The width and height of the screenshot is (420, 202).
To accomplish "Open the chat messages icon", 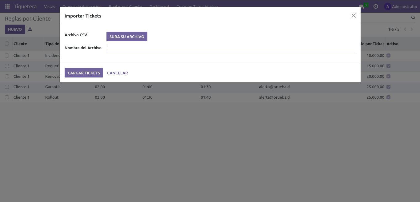I will coord(362,6).
